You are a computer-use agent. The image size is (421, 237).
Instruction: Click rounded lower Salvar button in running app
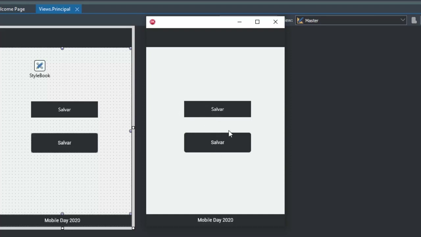(x=217, y=143)
